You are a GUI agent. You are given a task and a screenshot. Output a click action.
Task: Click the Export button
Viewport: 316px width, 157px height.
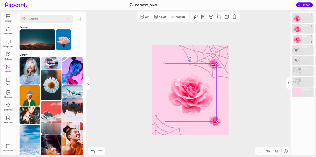click(x=304, y=5)
